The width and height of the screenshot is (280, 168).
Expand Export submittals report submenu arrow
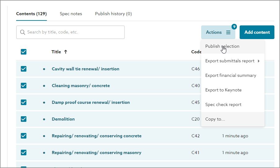(259, 61)
